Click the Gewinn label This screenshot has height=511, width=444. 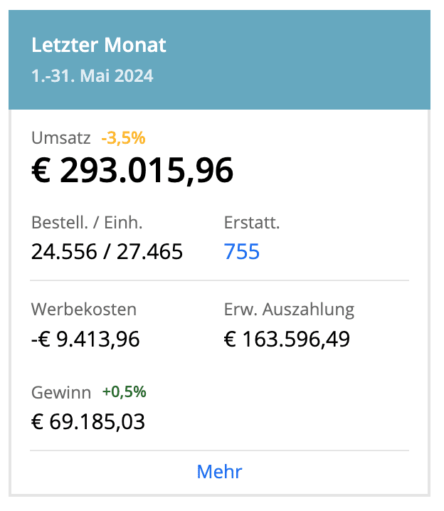(61, 392)
